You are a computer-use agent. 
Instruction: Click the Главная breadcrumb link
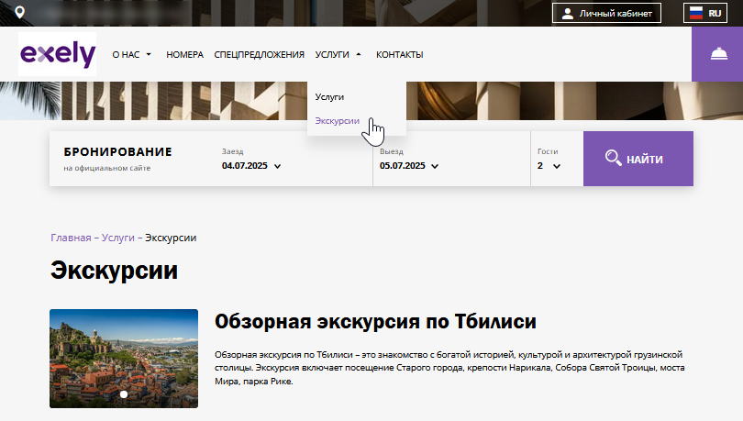point(71,238)
